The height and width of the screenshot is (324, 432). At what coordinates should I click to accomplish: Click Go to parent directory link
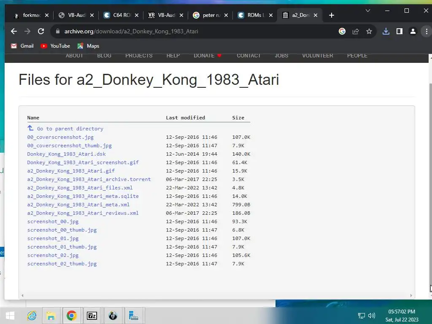tap(70, 129)
